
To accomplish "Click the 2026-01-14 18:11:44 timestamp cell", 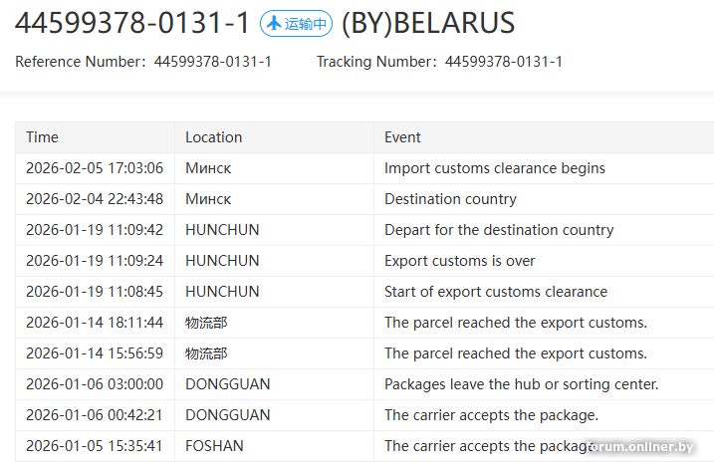I will click(x=95, y=323).
